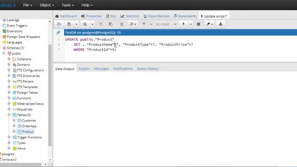
Task: Open the Object menu
Action: point(47,5)
